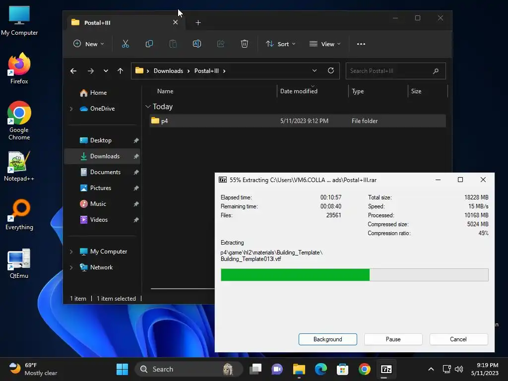508x381 pixels.
Task: Expand the My Computer tree node
Action: coord(71,252)
